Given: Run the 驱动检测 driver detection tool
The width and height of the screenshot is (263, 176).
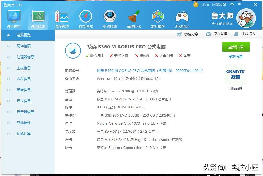Looking at the screenshot, I should click(x=110, y=18).
